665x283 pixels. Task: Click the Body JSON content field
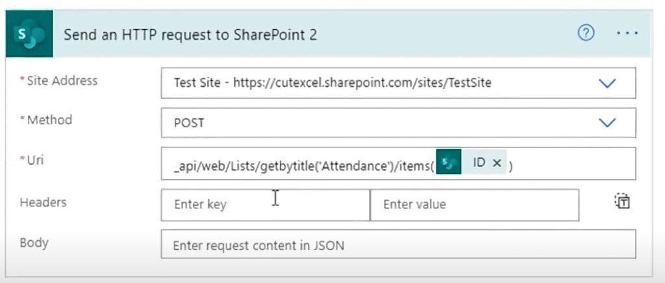pos(398,244)
